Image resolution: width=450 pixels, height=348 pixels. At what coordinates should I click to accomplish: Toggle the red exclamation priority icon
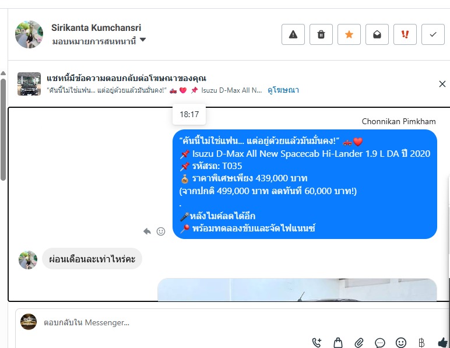405,34
